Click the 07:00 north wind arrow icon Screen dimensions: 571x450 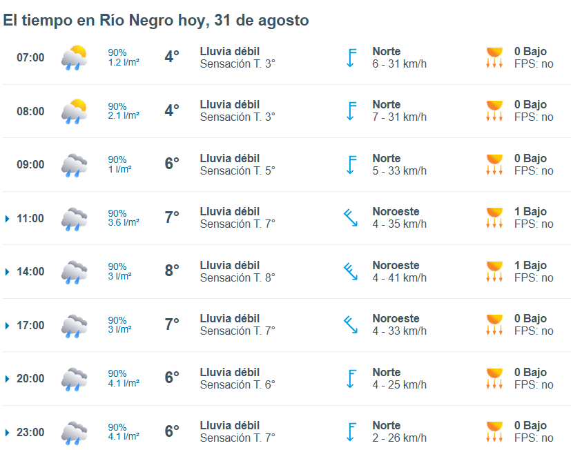tap(351, 57)
